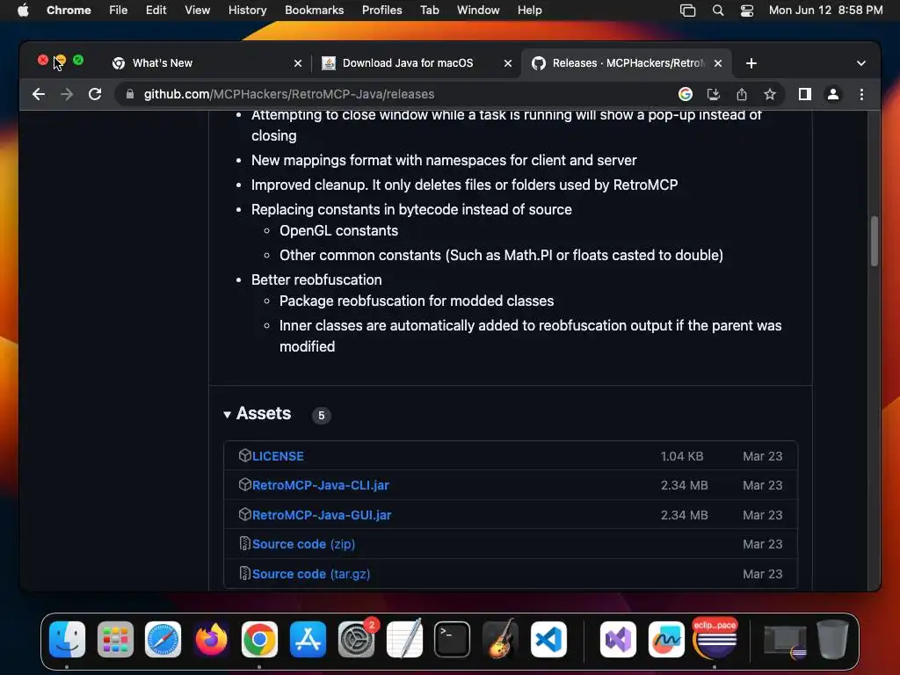Image resolution: width=900 pixels, height=675 pixels.
Task: Close the What's New tab
Action: (x=298, y=63)
